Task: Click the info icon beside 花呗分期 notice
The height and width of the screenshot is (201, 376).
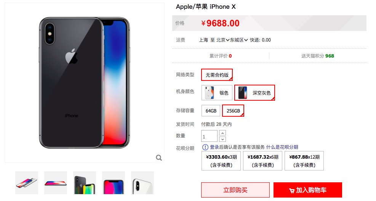Action: (x=205, y=147)
